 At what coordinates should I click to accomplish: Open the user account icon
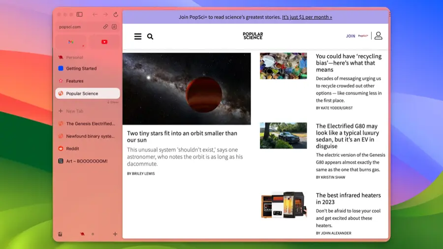379,35
